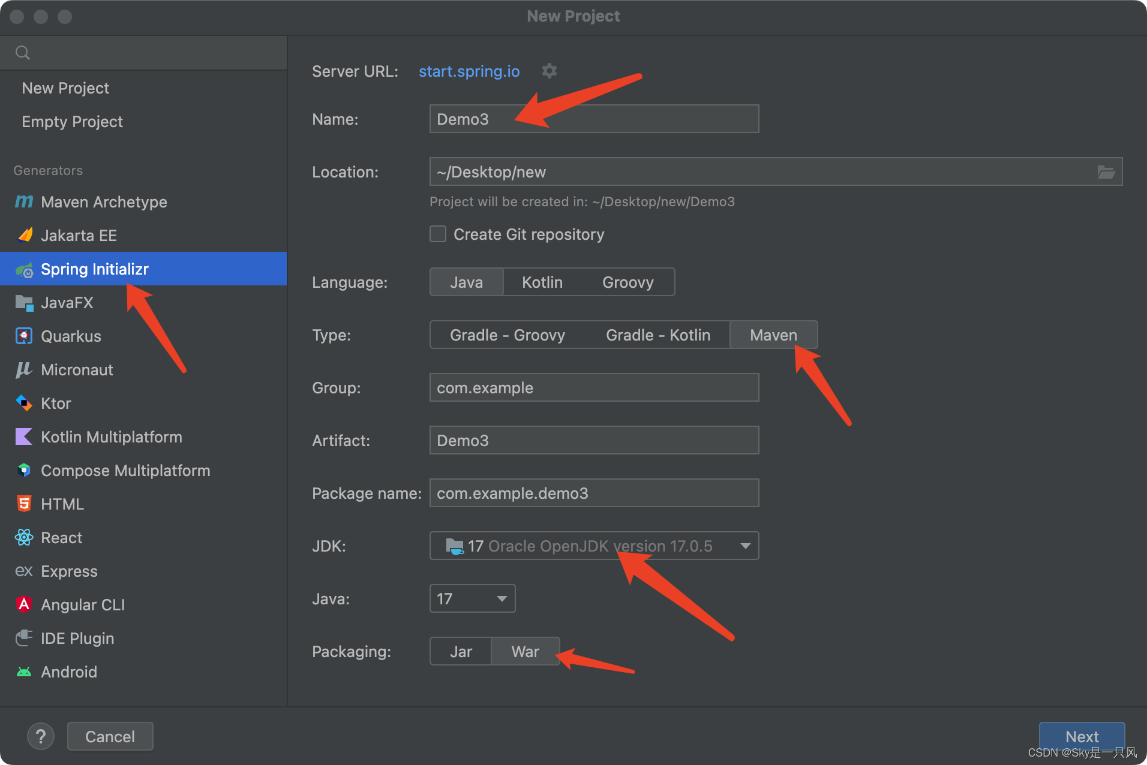
Task: Select War packaging
Action: pos(526,652)
